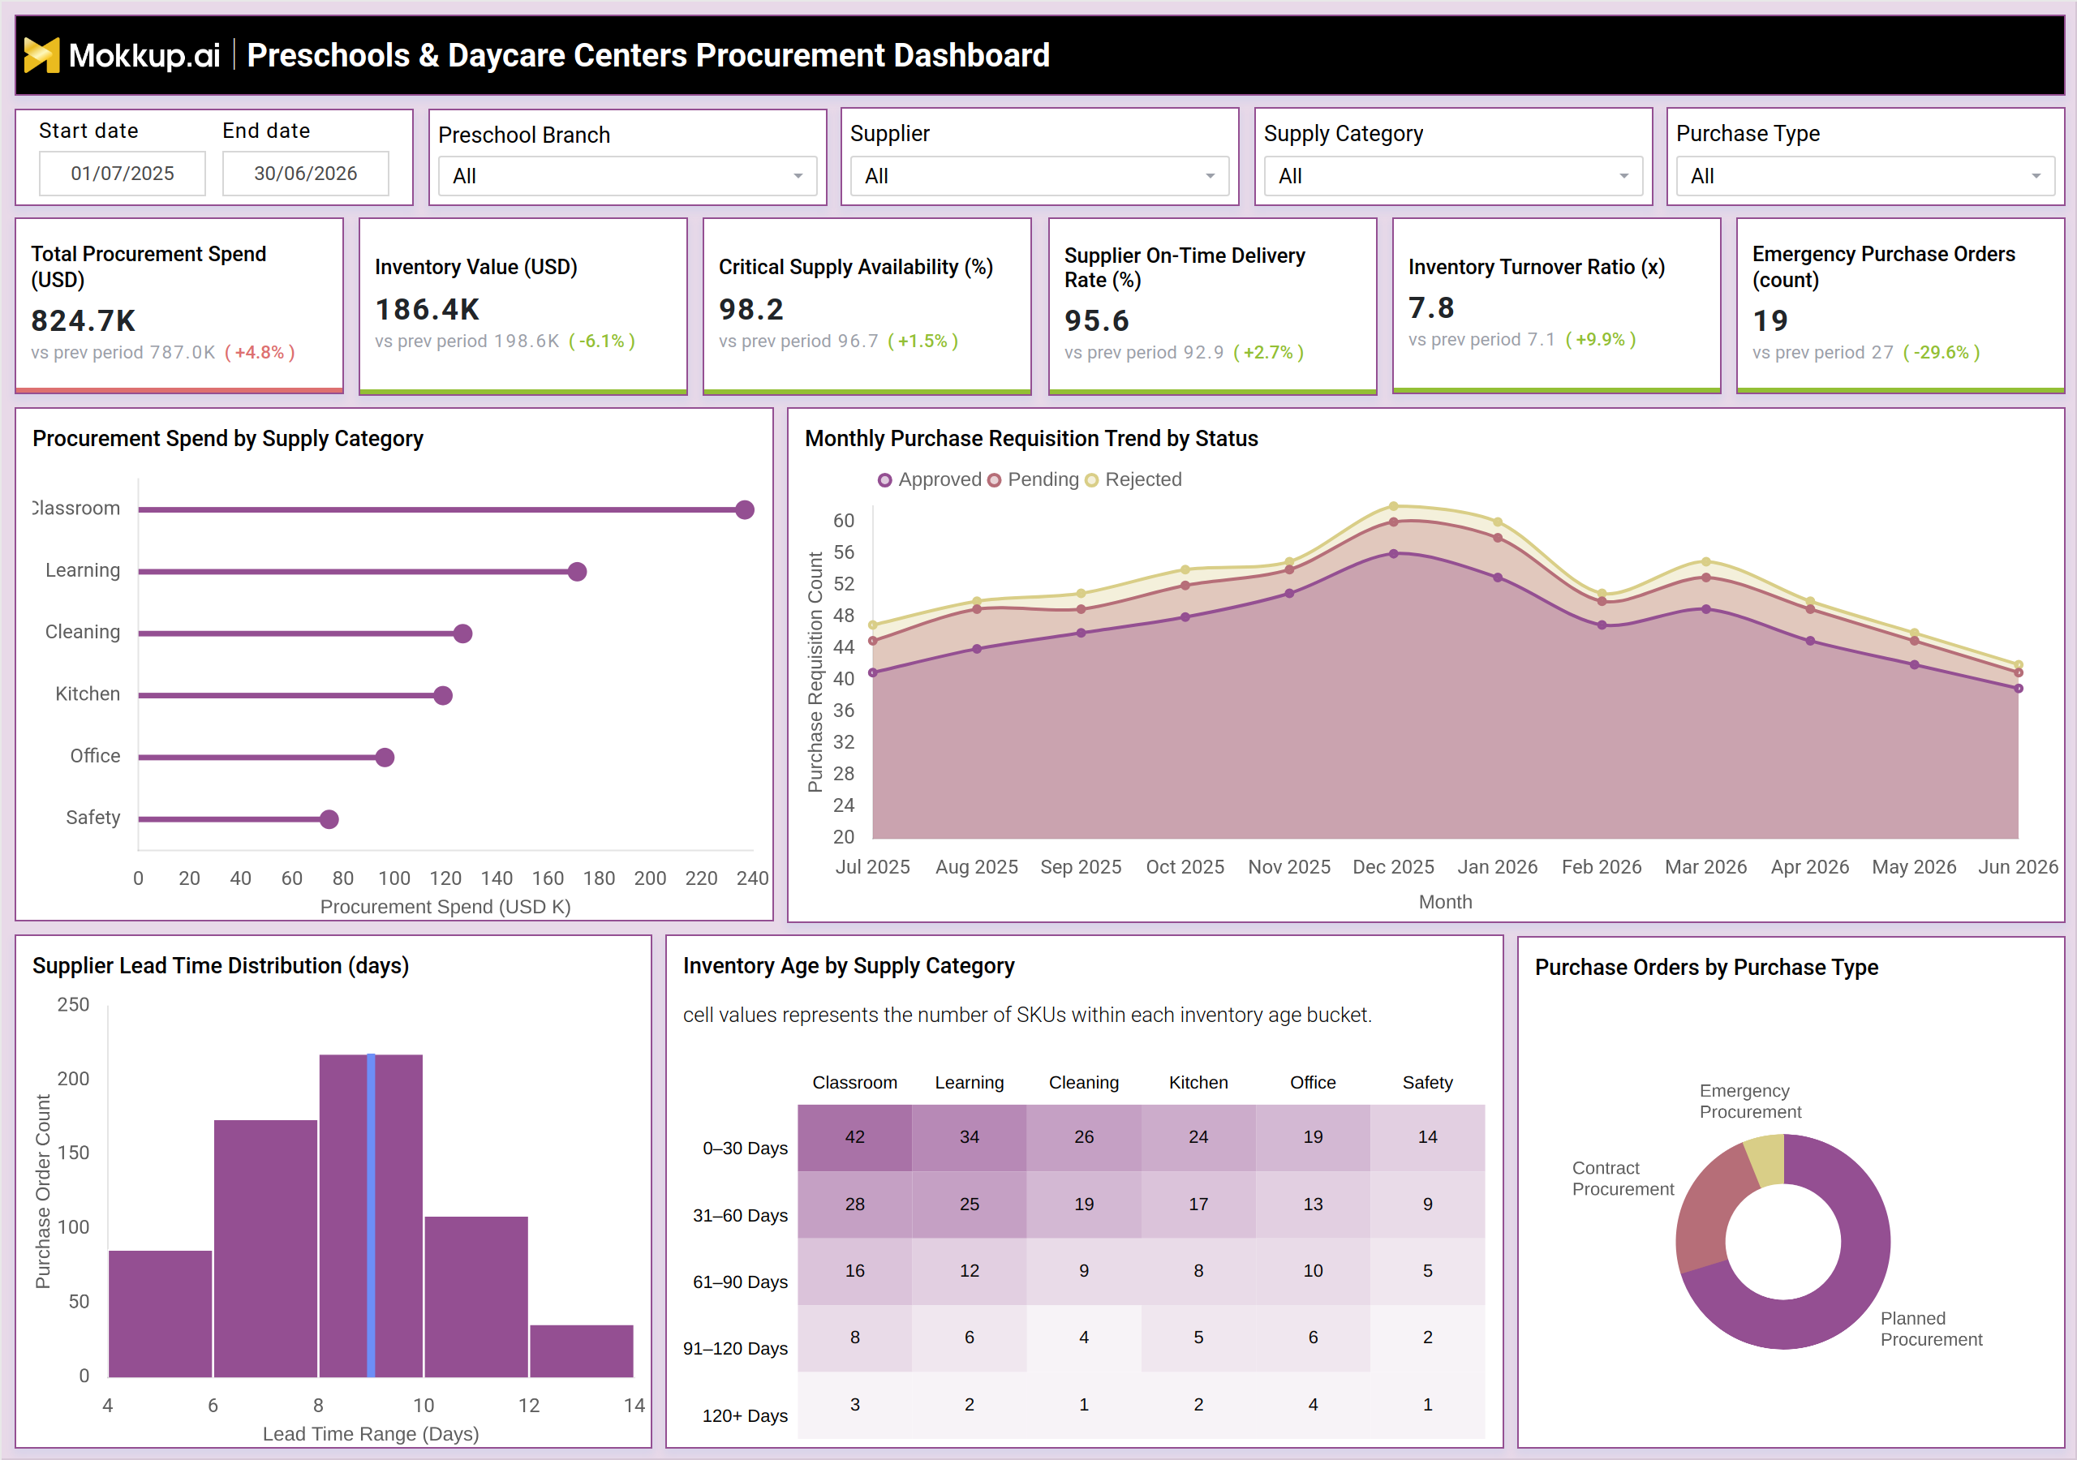Screen dimensions: 2077x1460
Task: Click the Classroom 61–90 Days cell 16
Action: pos(855,1271)
